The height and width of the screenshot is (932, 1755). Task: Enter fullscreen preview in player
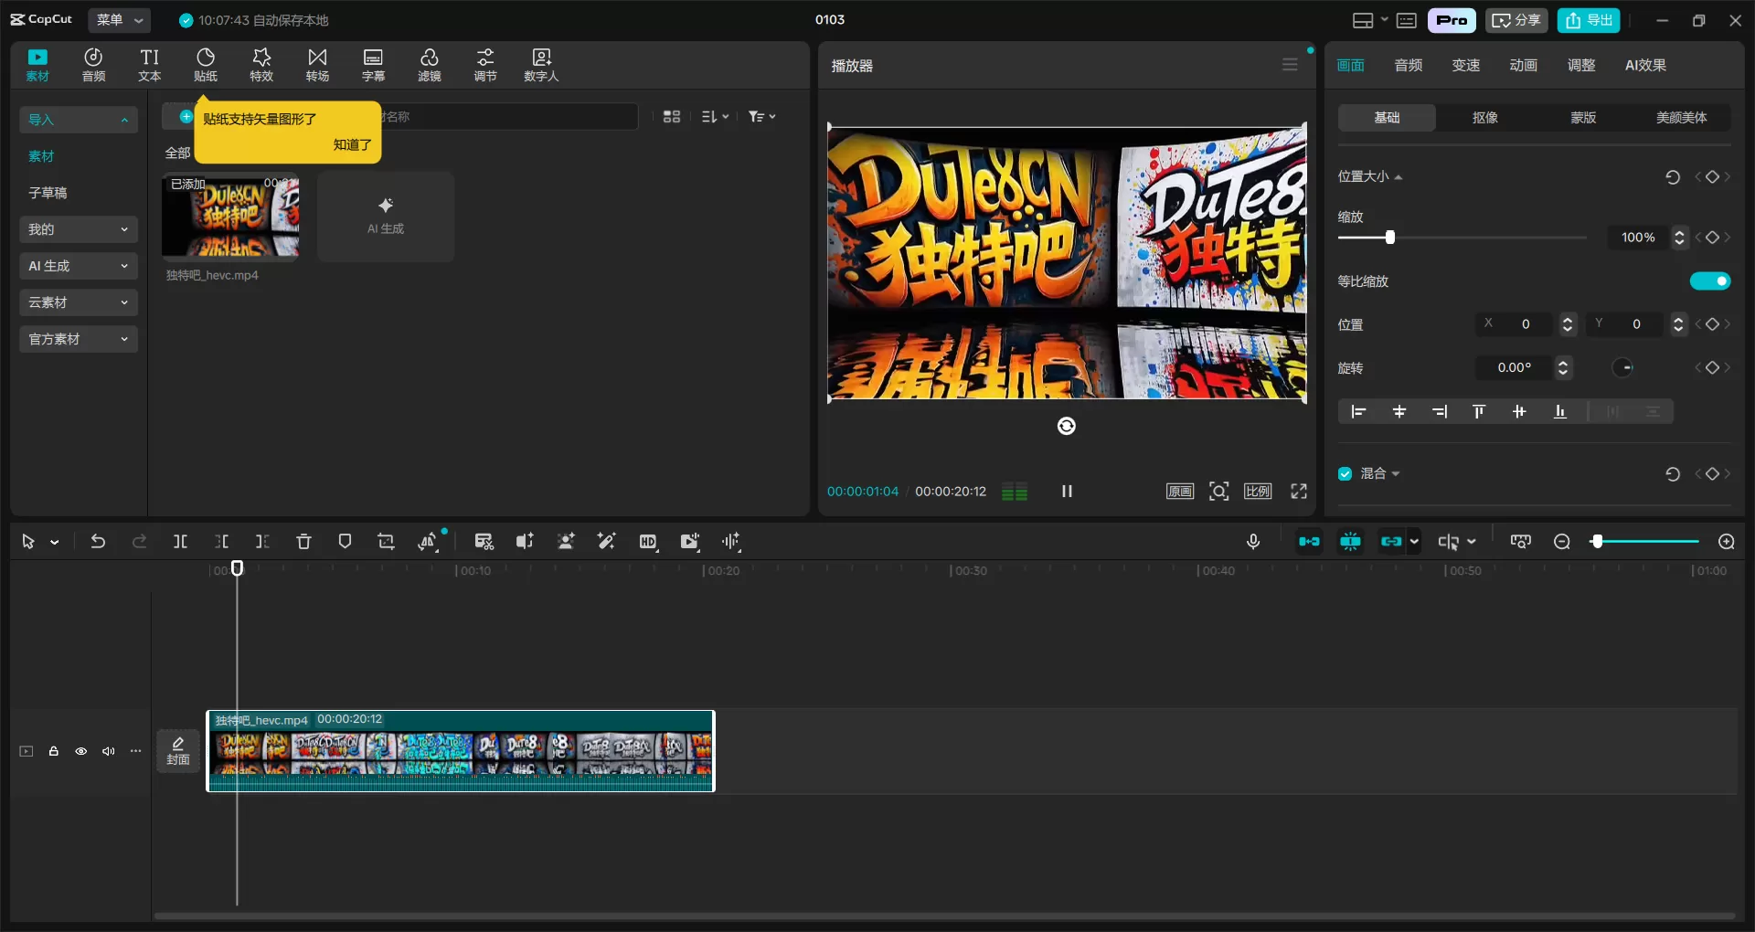pyautogui.click(x=1298, y=492)
